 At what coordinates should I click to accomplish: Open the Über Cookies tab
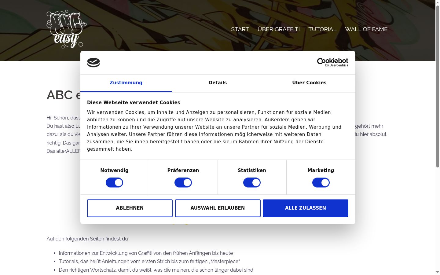(x=309, y=83)
